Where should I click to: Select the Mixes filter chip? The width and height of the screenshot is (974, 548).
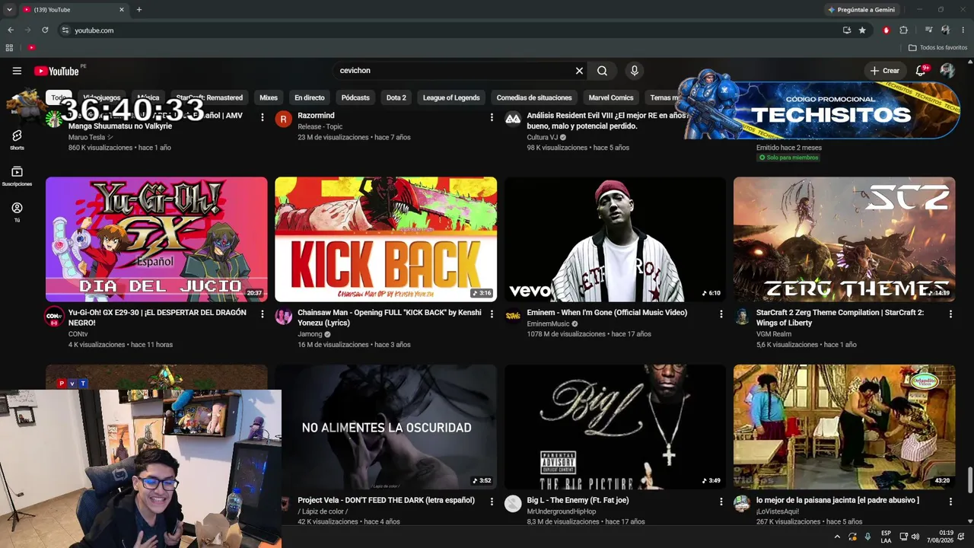269,97
